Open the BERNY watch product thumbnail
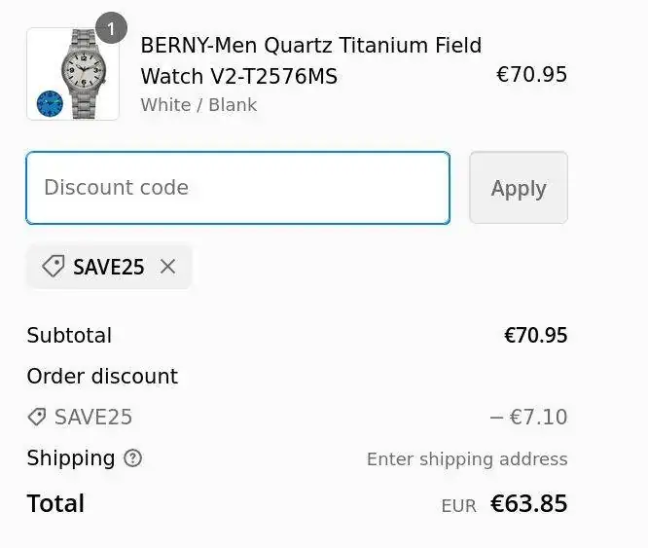 point(74,73)
